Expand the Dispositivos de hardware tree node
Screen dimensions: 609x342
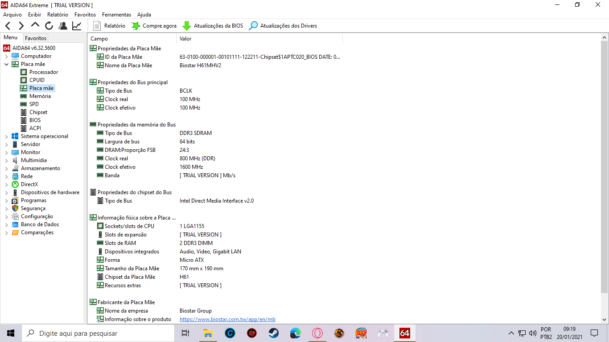[6, 192]
